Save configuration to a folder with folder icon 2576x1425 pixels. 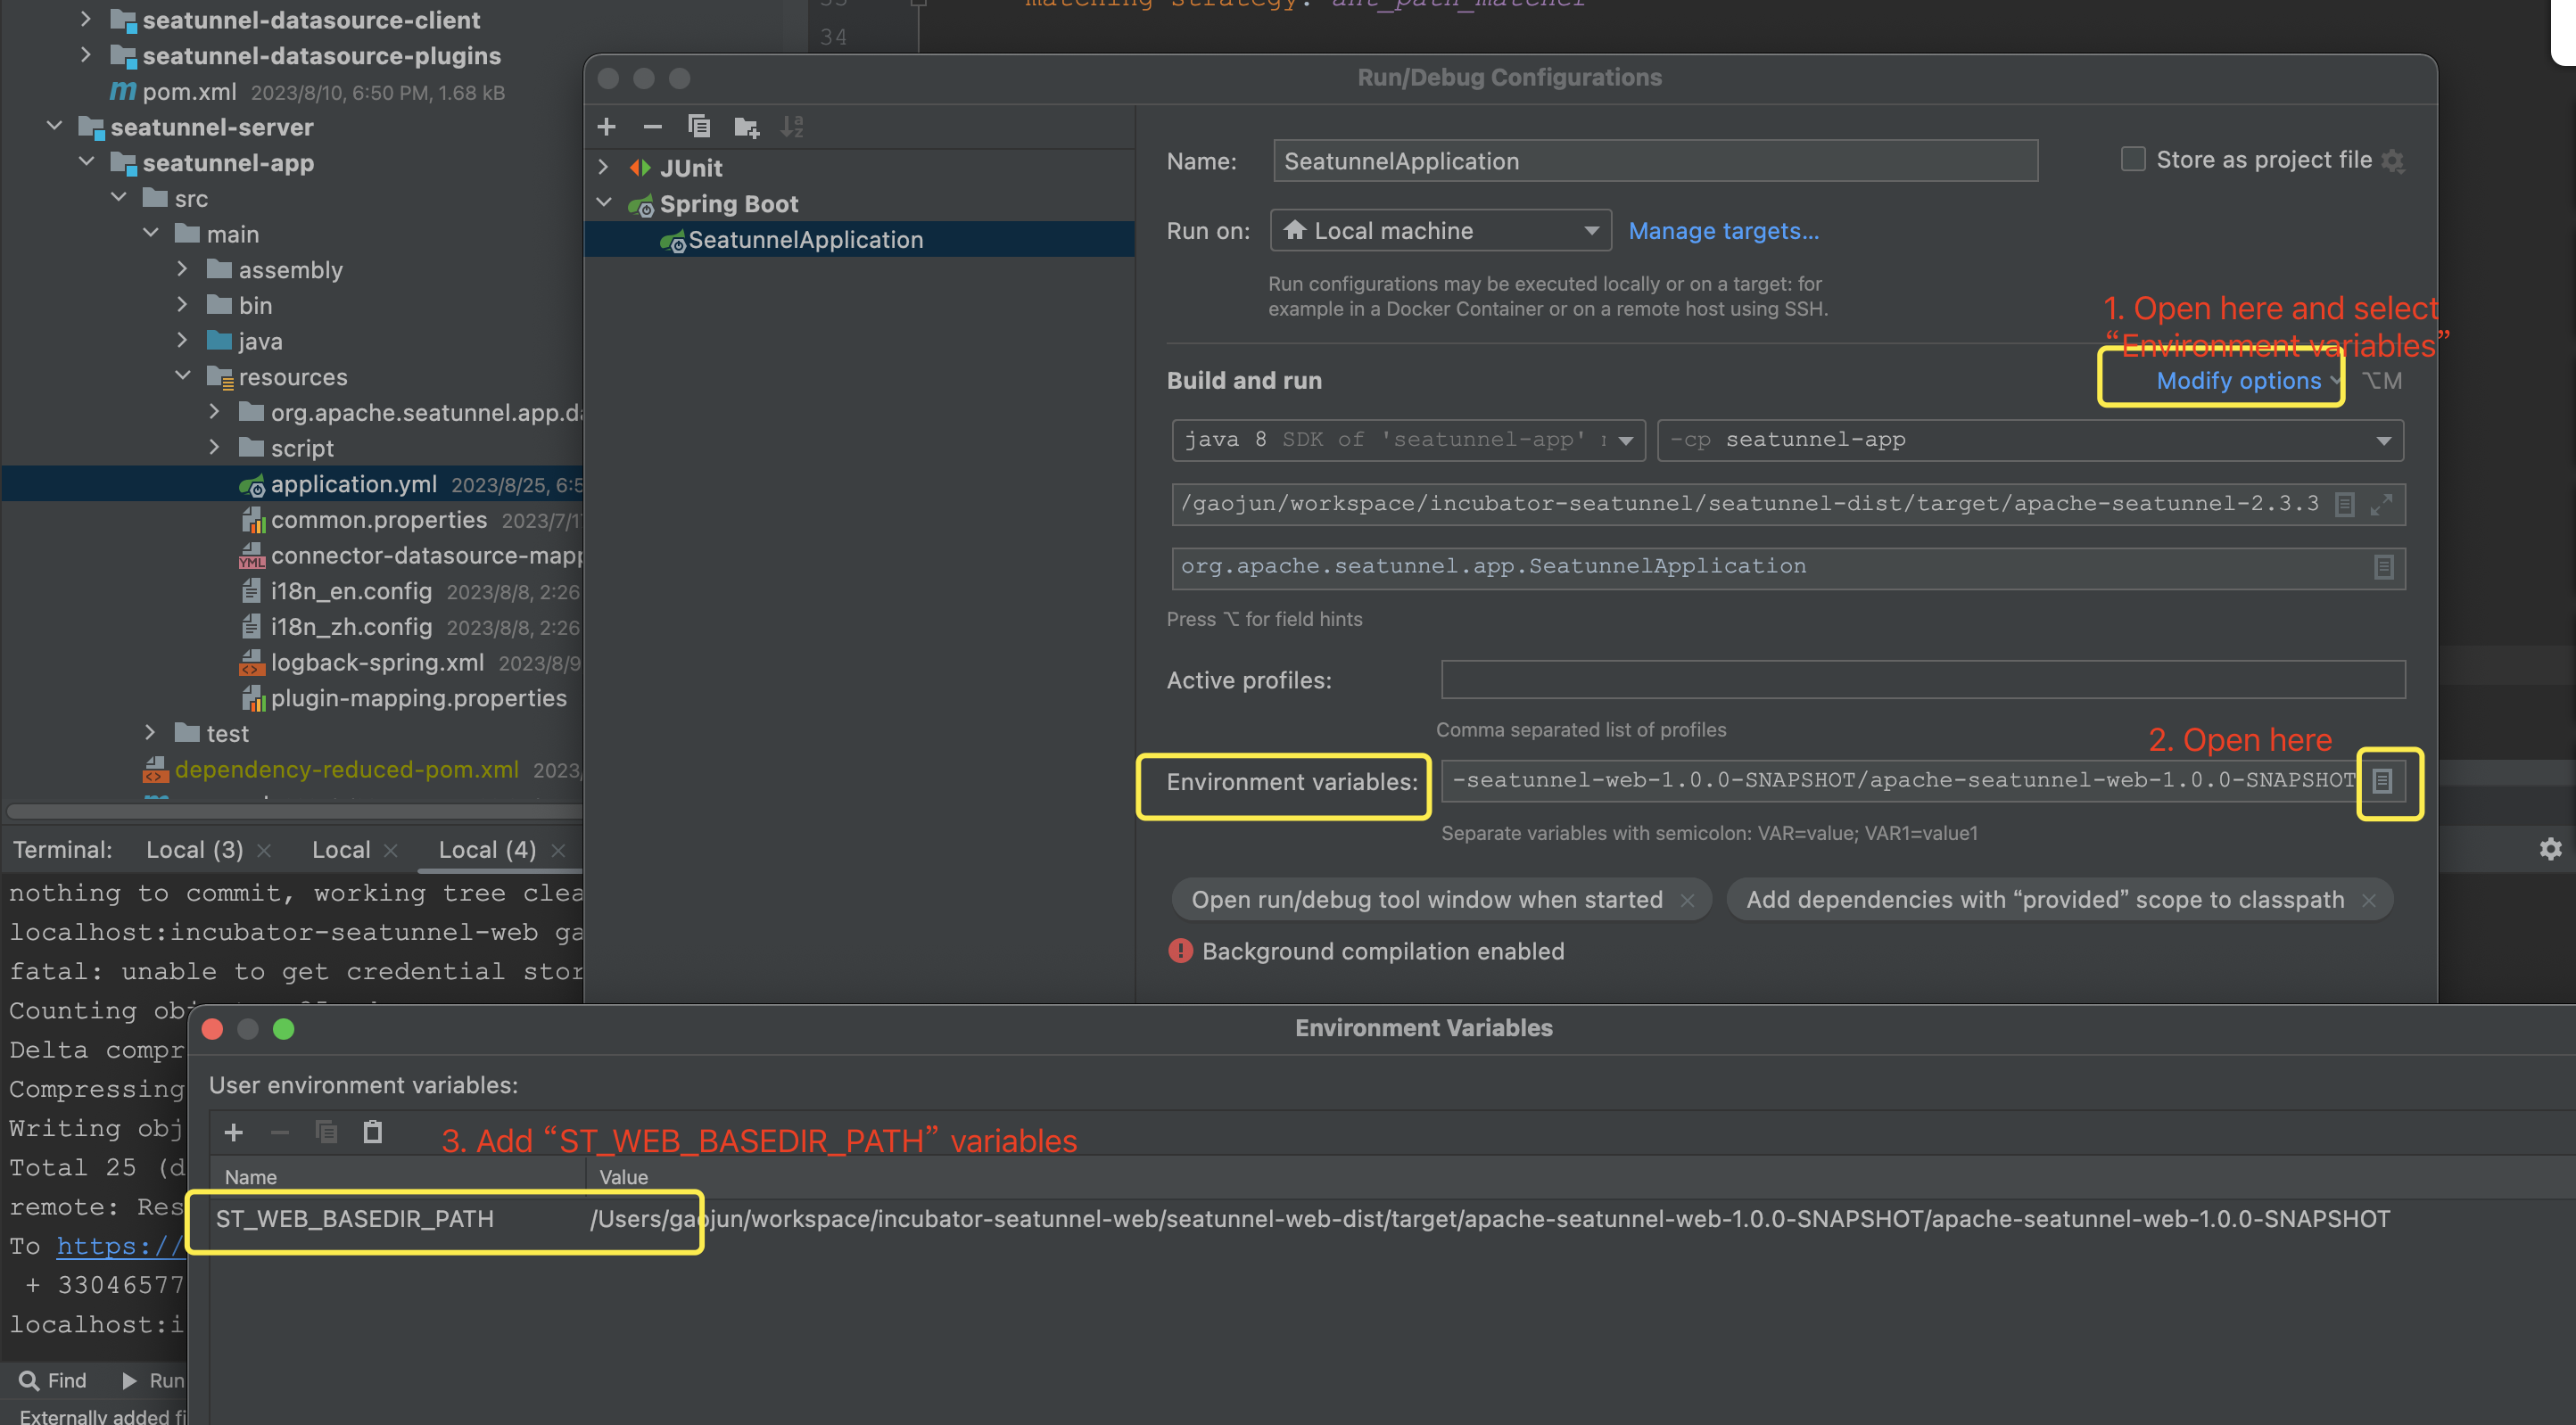click(x=746, y=127)
